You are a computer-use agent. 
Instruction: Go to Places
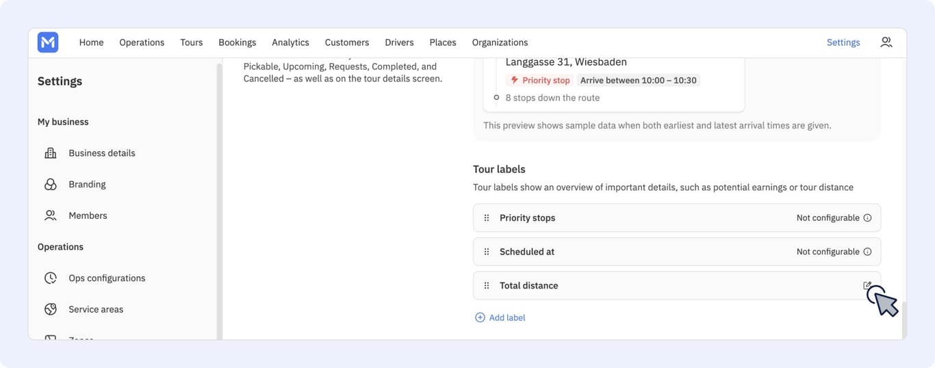pyautogui.click(x=443, y=42)
